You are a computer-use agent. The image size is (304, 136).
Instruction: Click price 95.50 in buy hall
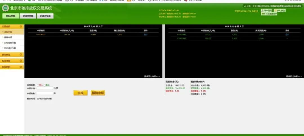[x=67, y=35]
